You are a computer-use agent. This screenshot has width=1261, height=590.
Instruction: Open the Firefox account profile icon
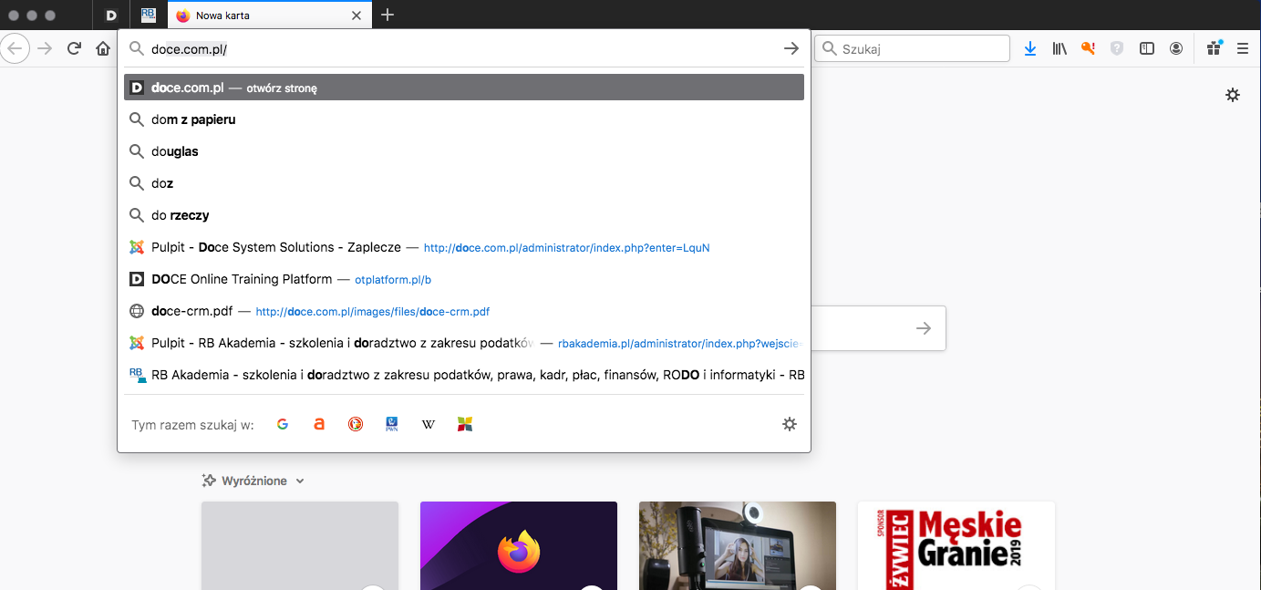tap(1176, 48)
